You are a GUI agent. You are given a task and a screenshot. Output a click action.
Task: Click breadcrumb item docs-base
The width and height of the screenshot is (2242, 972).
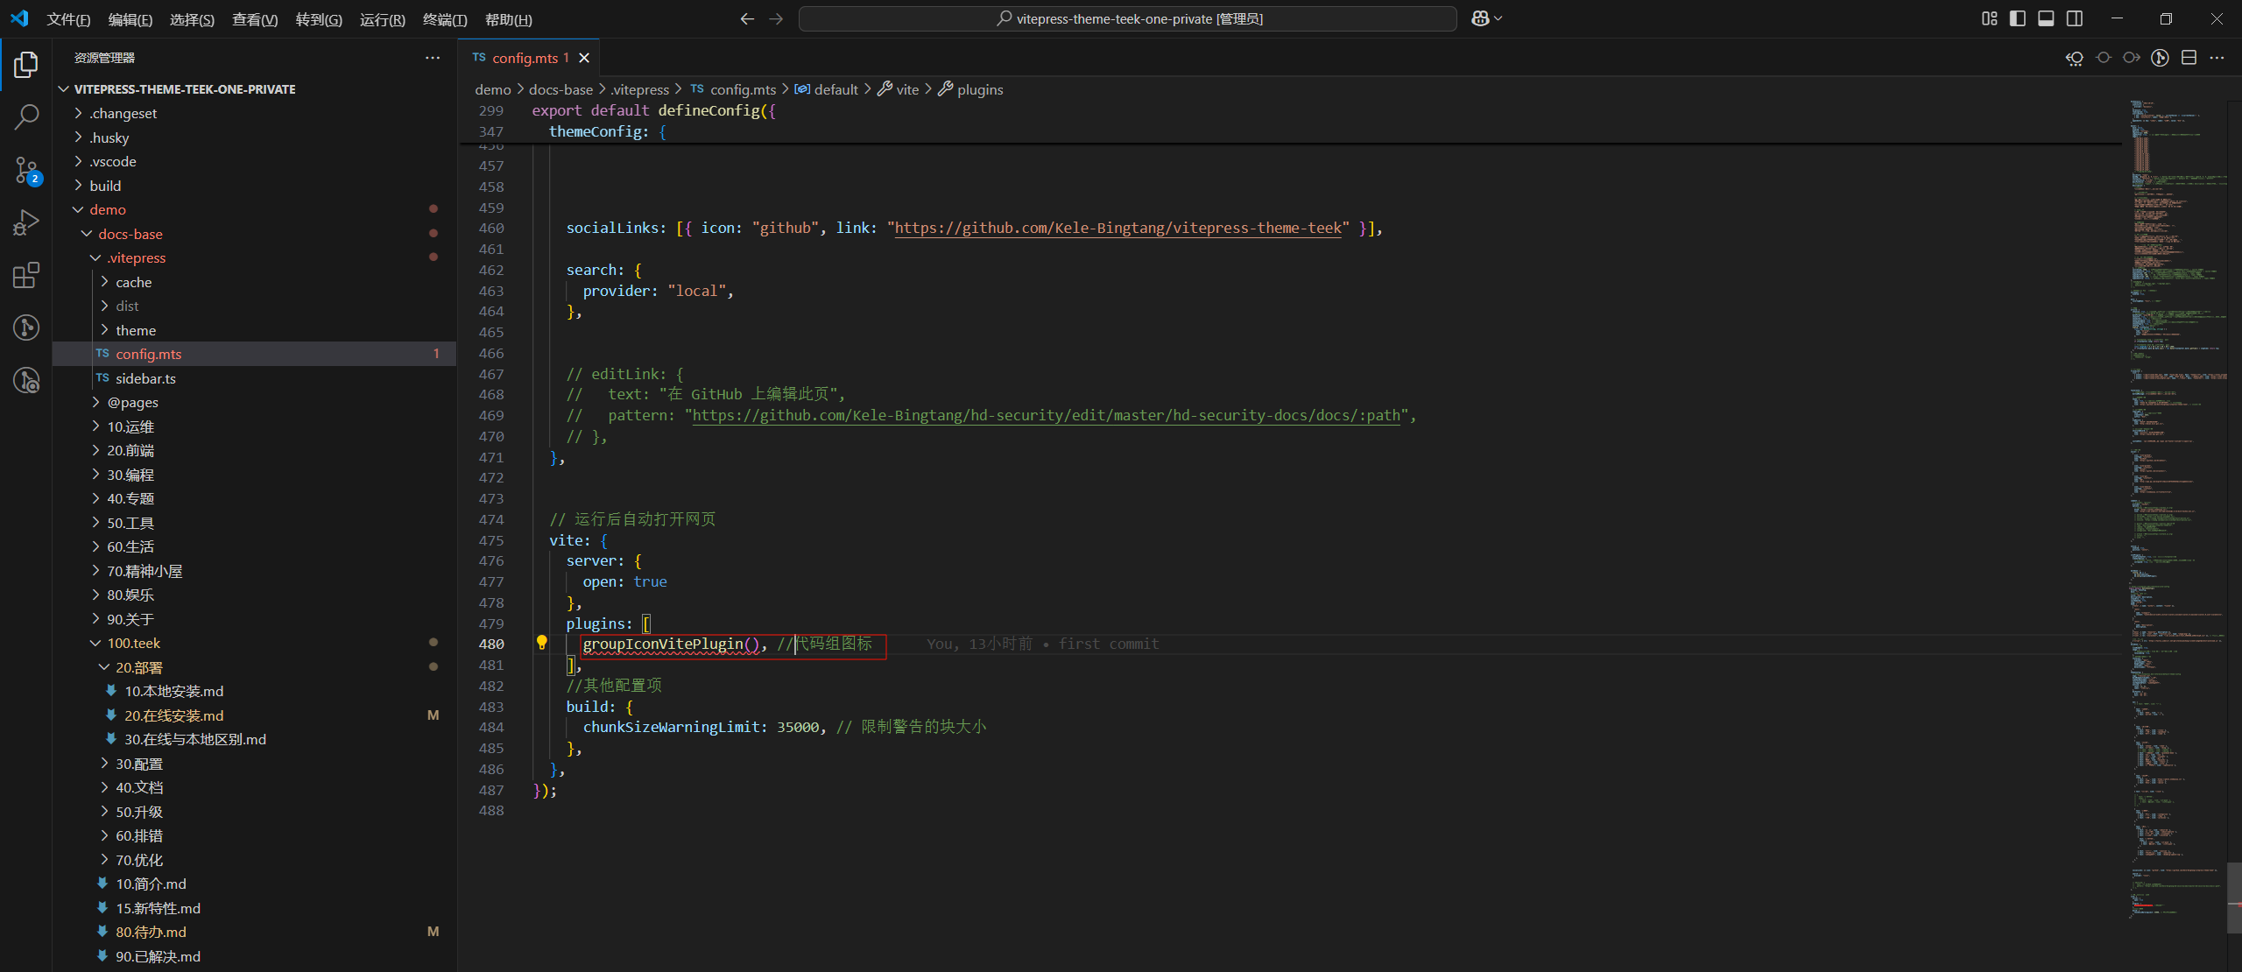point(560,89)
